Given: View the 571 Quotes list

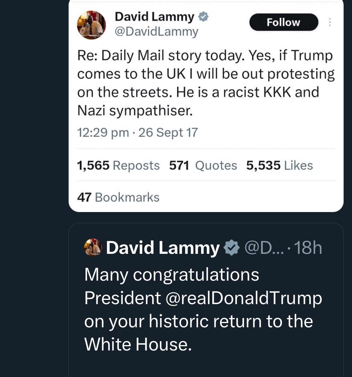Looking at the screenshot, I should [203, 165].
